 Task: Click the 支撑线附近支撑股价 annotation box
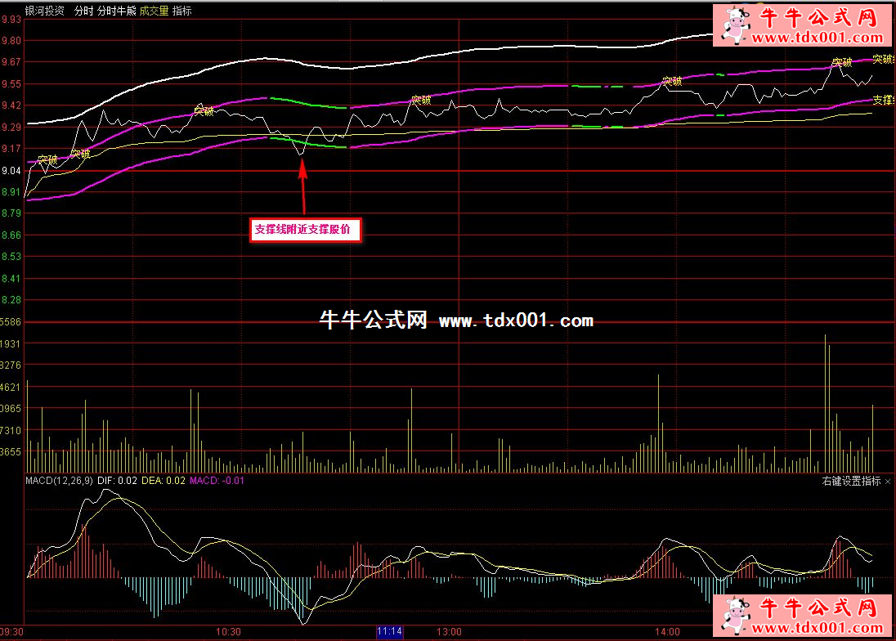306,231
